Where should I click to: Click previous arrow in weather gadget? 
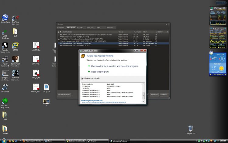pos(210,75)
